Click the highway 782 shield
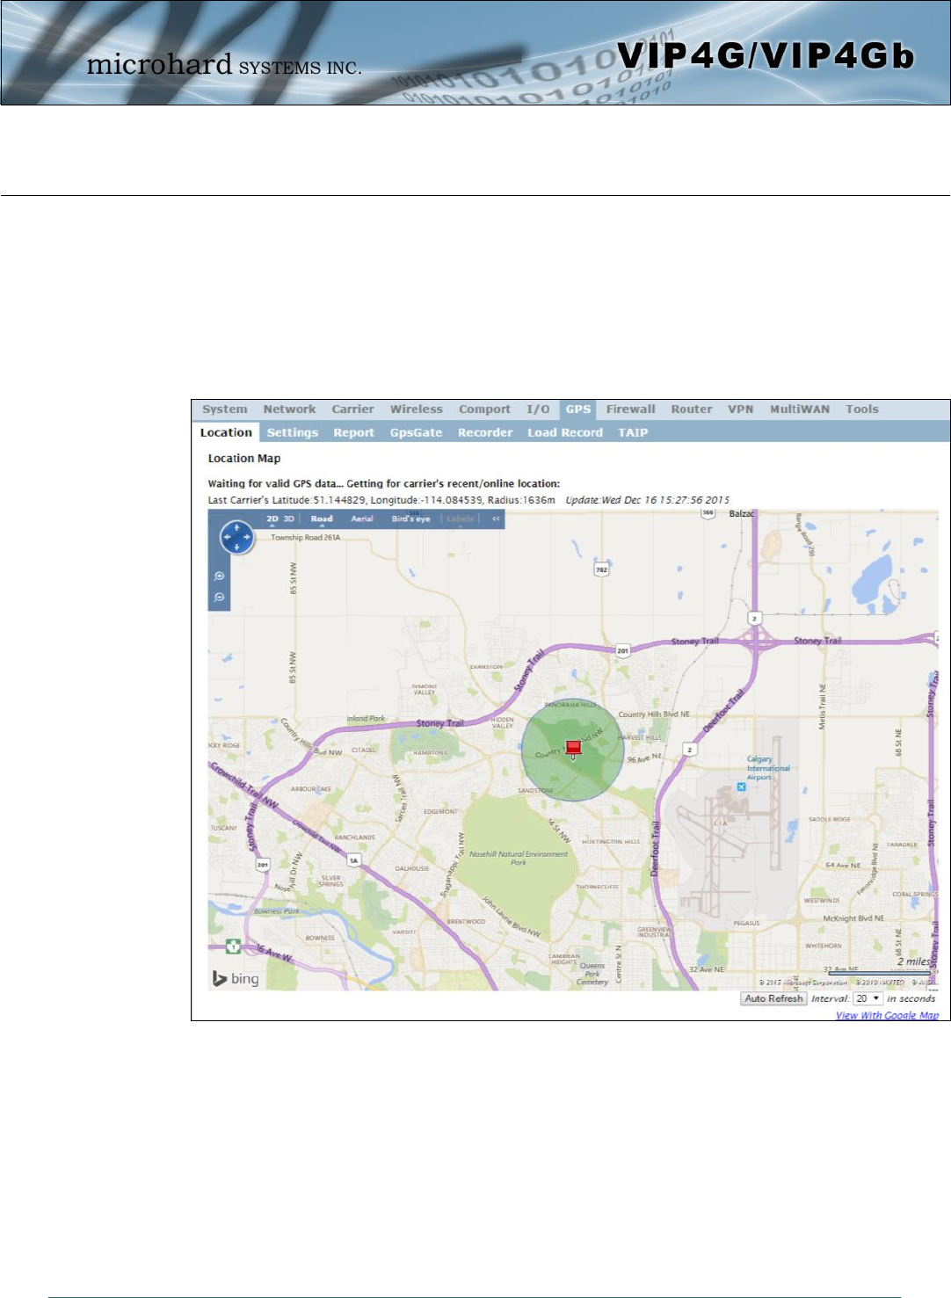 (601, 569)
